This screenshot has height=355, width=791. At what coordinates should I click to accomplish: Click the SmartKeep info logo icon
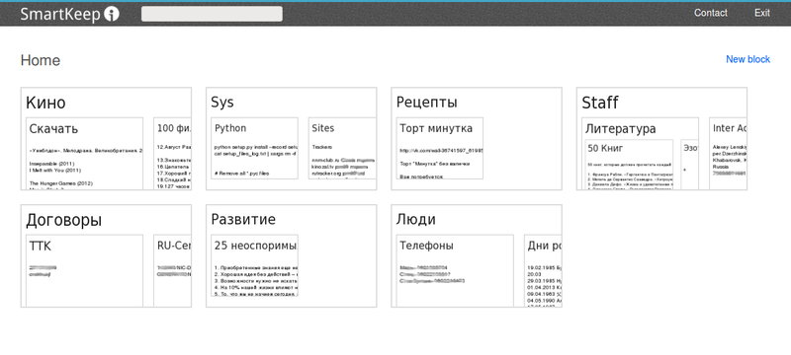click(x=112, y=14)
